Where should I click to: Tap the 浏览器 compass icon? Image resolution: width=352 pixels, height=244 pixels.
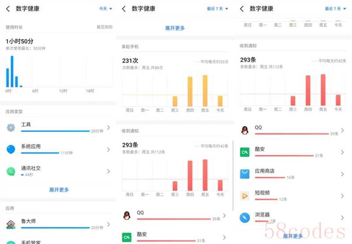(x=245, y=218)
